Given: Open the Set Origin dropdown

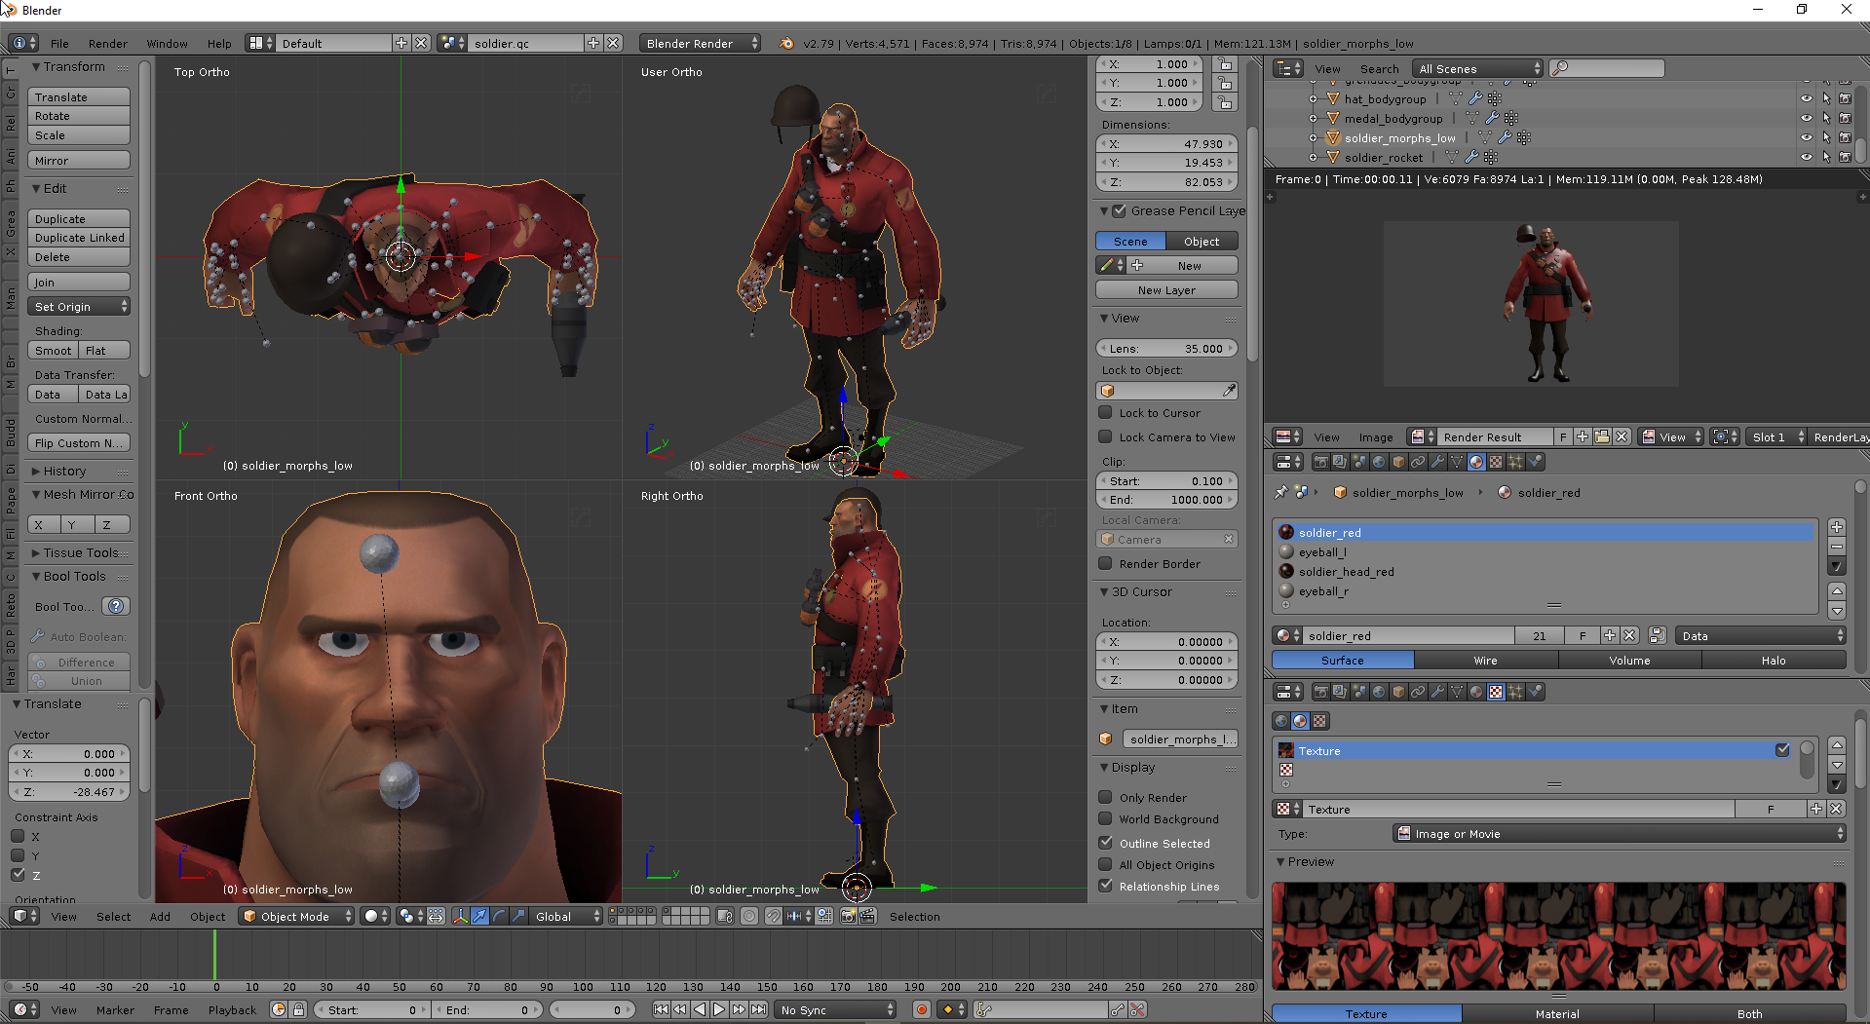Looking at the screenshot, I should point(79,306).
